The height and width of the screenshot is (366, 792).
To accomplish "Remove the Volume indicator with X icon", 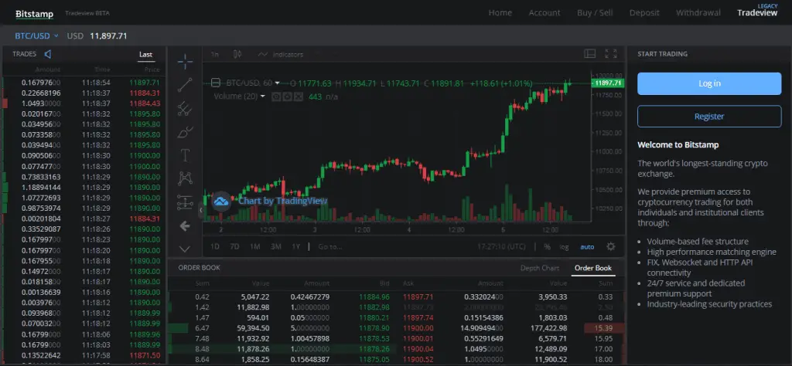I will click(x=299, y=97).
